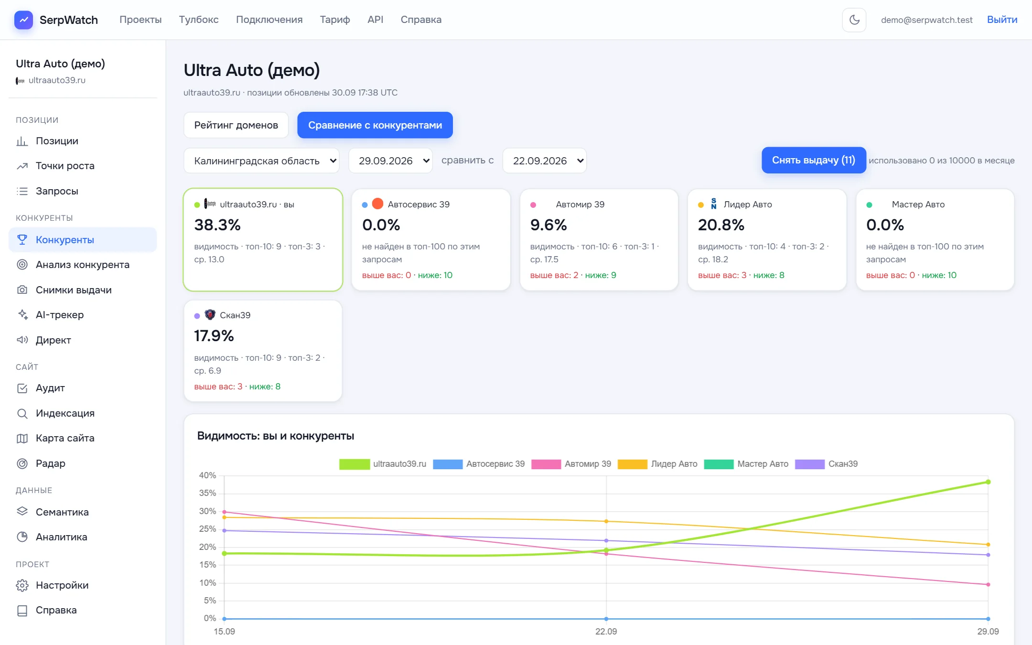The height and width of the screenshot is (645, 1032).
Task: Click the Скан39 favicon
Action: [x=210, y=315]
